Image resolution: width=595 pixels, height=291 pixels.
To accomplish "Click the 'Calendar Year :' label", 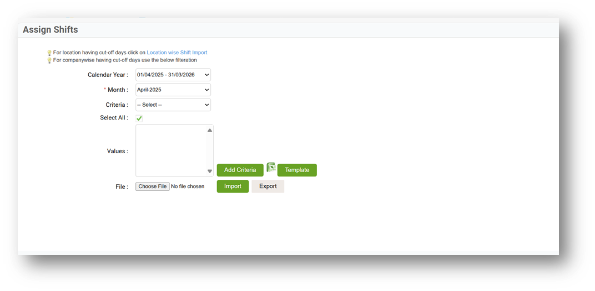I will [x=108, y=75].
